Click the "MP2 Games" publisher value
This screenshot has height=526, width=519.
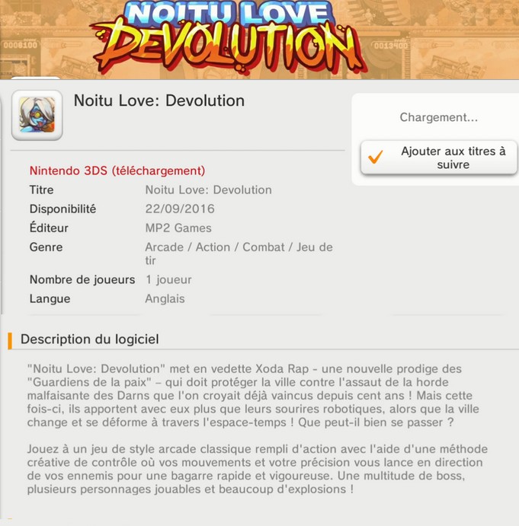[178, 228]
